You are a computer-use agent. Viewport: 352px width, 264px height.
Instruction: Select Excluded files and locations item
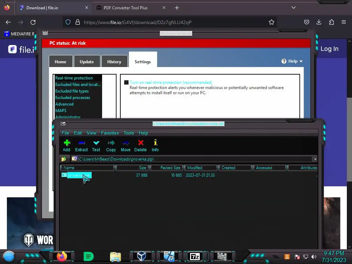click(78, 85)
